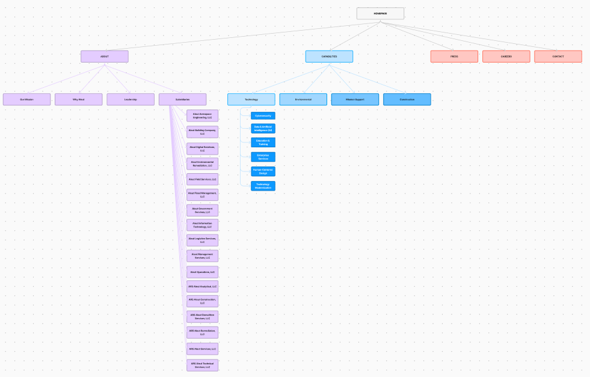590x377 pixels.
Task: Select the Leadership node
Action: pos(131,99)
